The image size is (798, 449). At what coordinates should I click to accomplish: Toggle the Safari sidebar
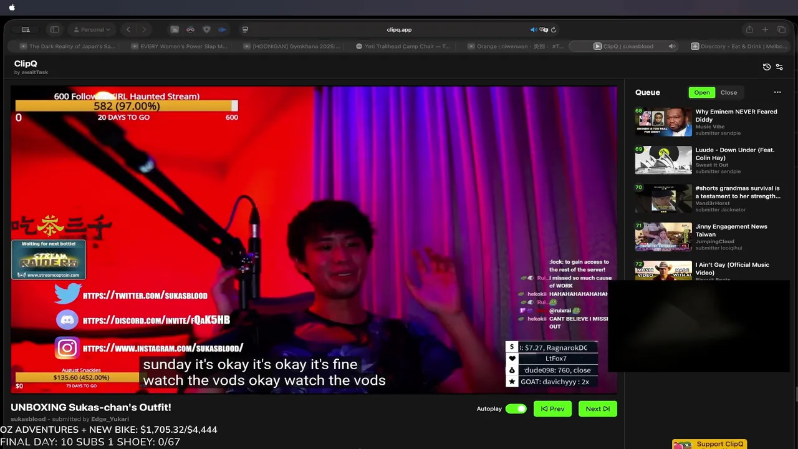coord(55,29)
